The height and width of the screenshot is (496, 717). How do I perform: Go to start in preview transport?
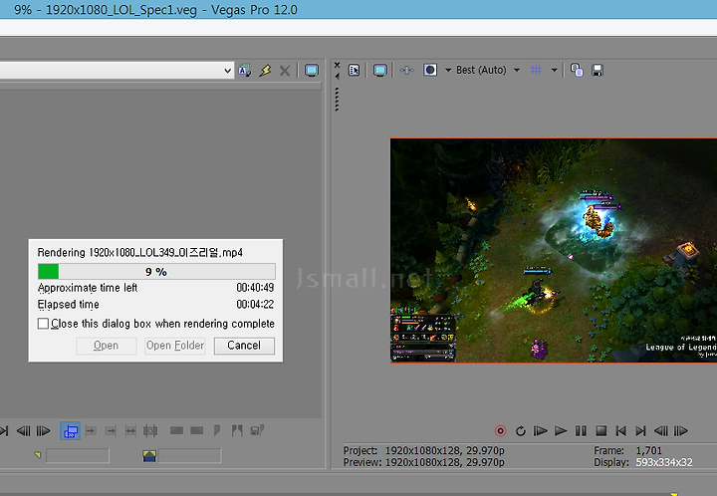[621, 430]
